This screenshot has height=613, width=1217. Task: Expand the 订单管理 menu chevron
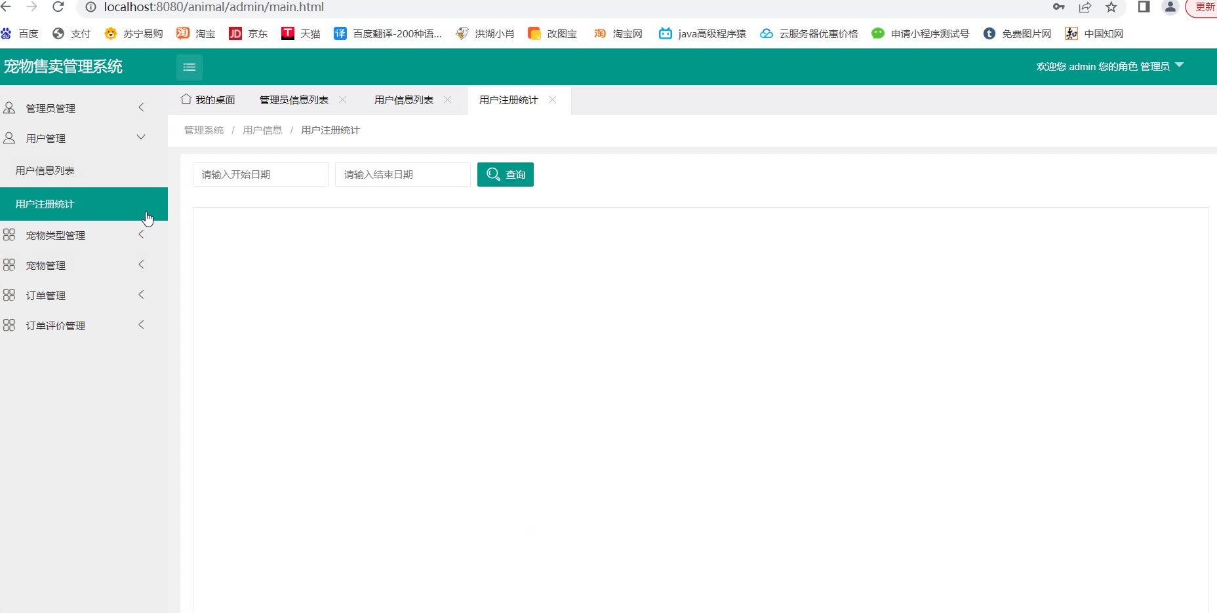click(141, 295)
